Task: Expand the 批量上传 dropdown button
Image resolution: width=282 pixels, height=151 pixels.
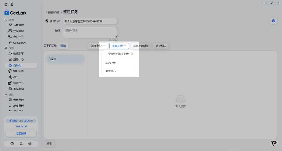Action: point(119,46)
